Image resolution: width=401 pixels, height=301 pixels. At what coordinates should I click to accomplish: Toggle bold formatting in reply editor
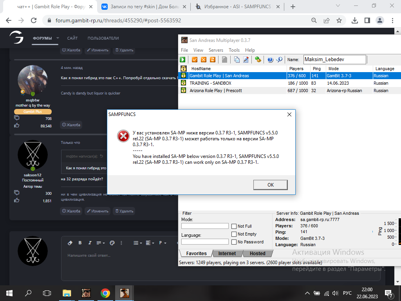(80, 243)
